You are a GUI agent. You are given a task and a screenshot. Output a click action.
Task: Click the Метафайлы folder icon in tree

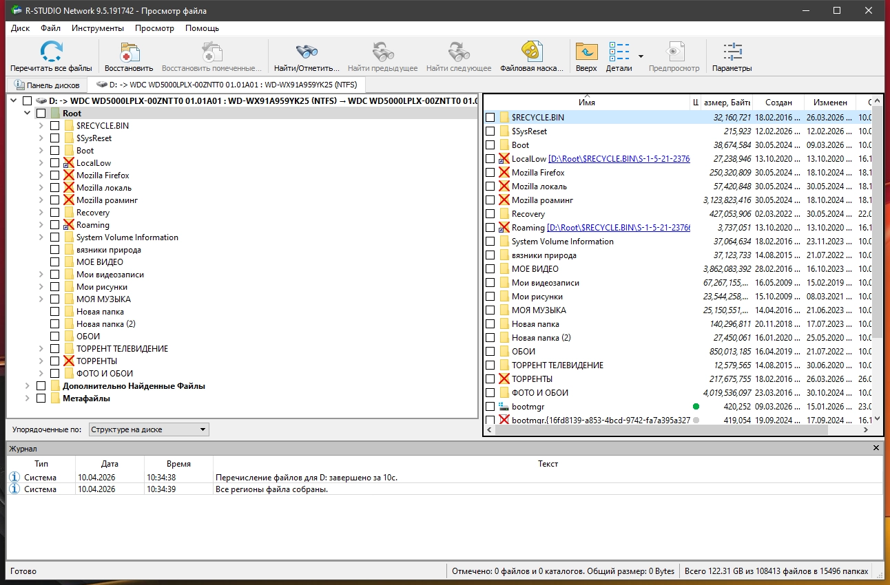[x=55, y=398]
